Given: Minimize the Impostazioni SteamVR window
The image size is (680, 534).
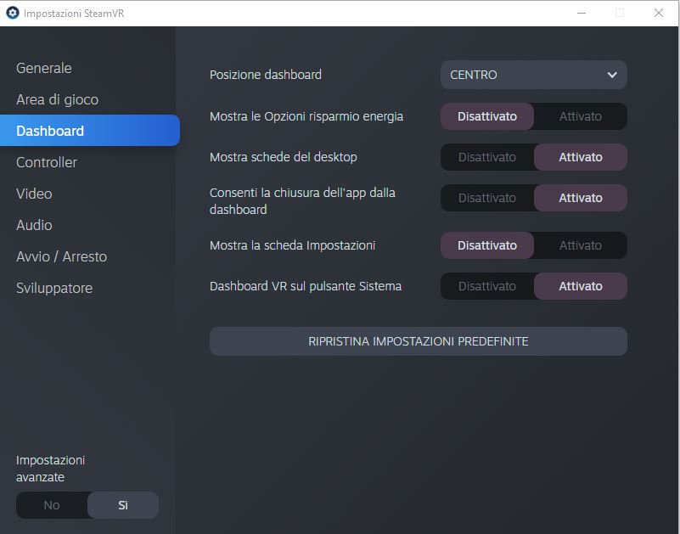Looking at the screenshot, I should [582, 13].
